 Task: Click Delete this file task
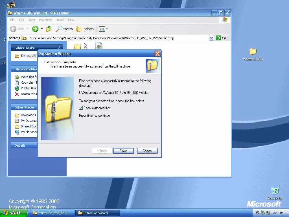29,94
